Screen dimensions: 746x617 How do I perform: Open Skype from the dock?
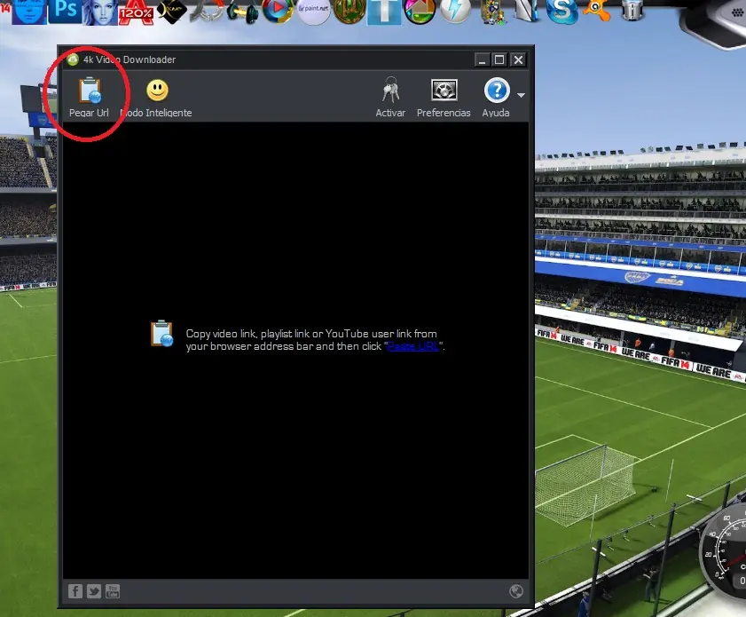tap(561, 11)
